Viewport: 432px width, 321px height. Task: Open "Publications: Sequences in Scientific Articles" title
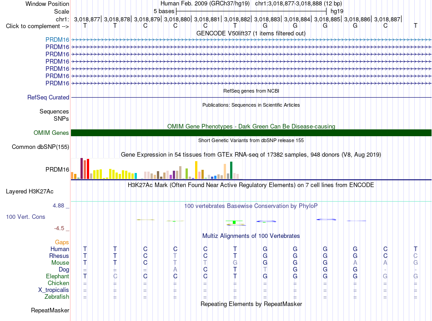pyautogui.click(x=251, y=105)
